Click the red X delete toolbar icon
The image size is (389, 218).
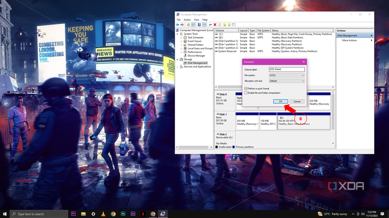[x=215, y=25]
